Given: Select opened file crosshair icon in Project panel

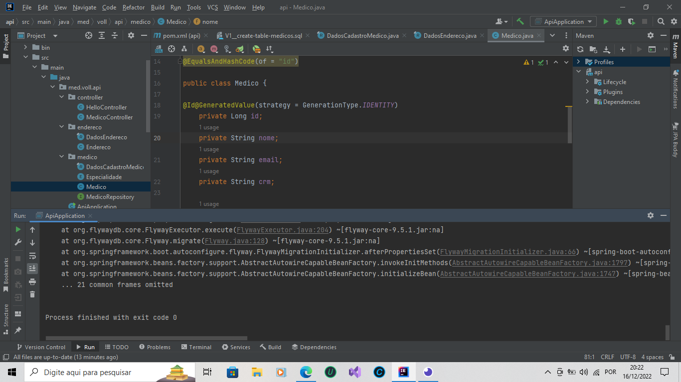Looking at the screenshot, I should (89, 35).
